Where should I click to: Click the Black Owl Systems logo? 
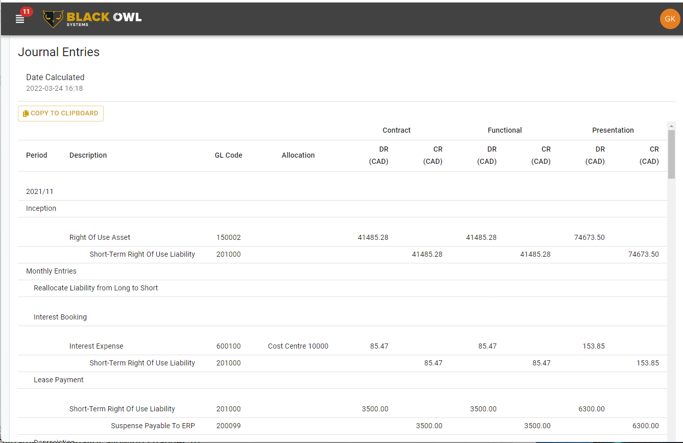92,19
